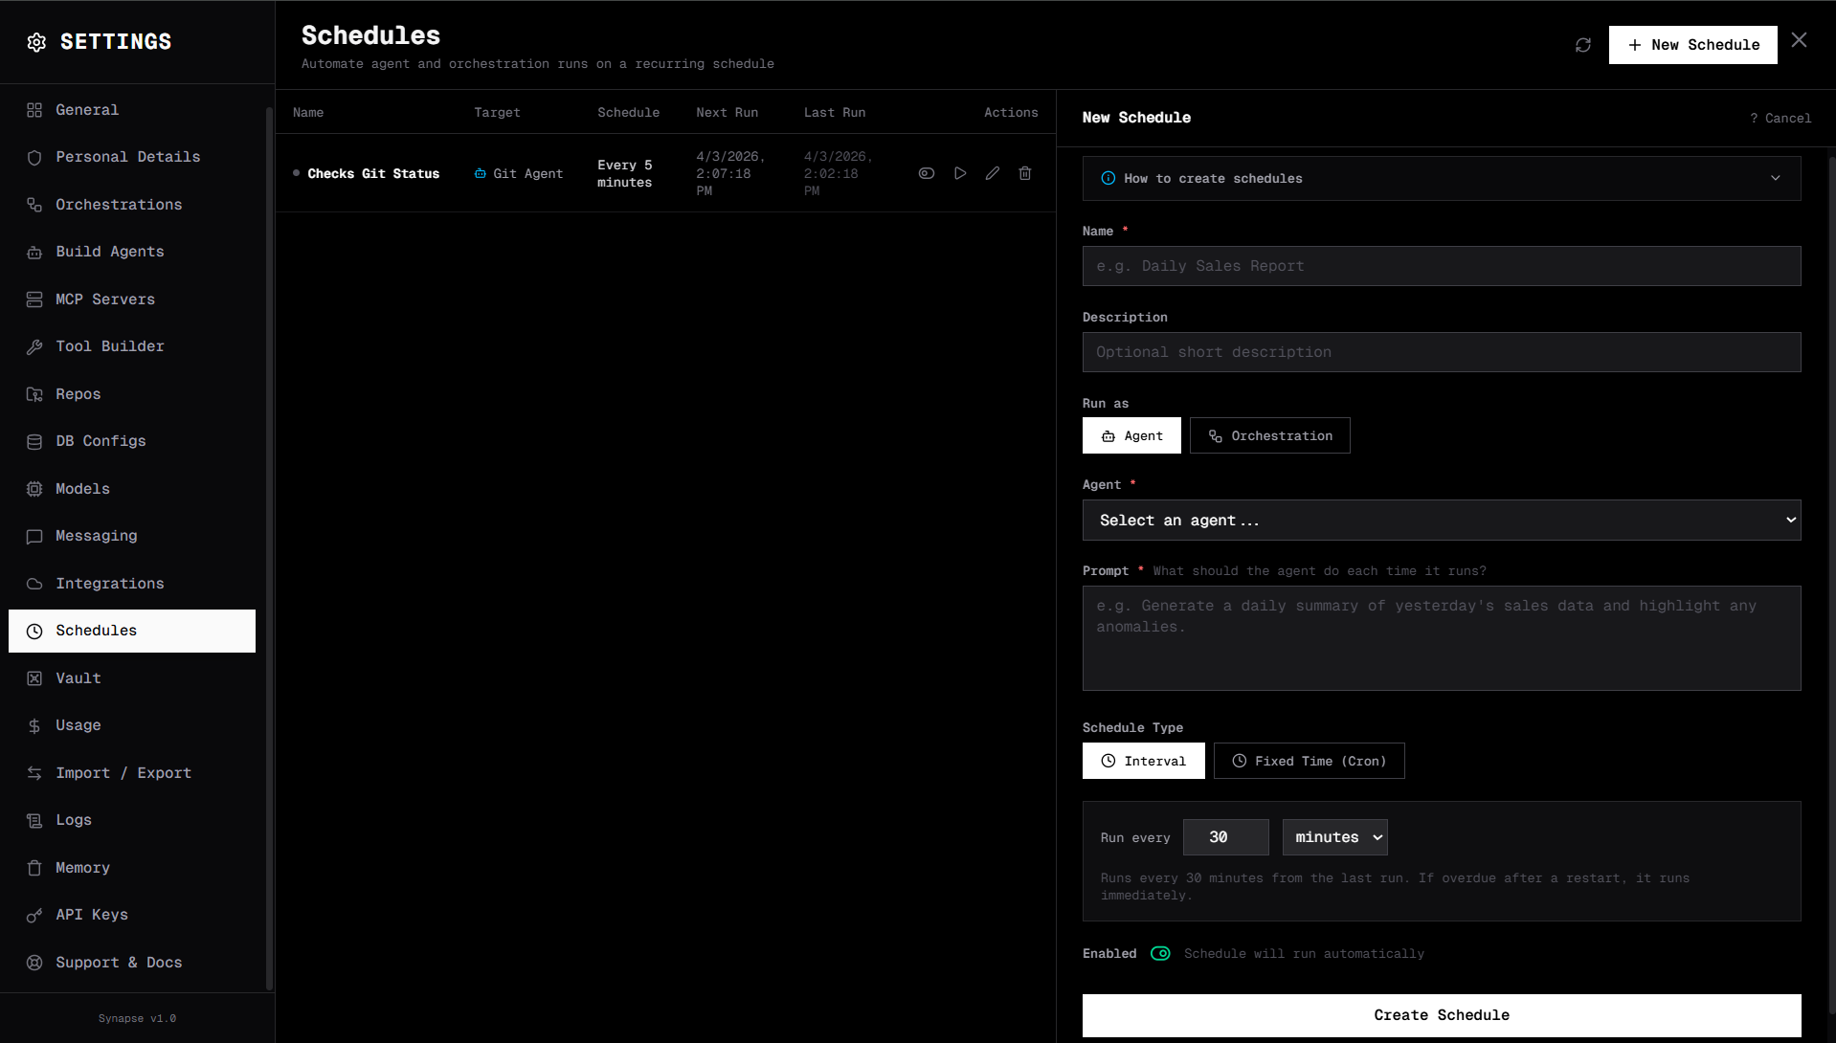This screenshot has height=1043, width=1836.
Task: Click the Every 5 minutes schedule cell
Action: point(625,174)
